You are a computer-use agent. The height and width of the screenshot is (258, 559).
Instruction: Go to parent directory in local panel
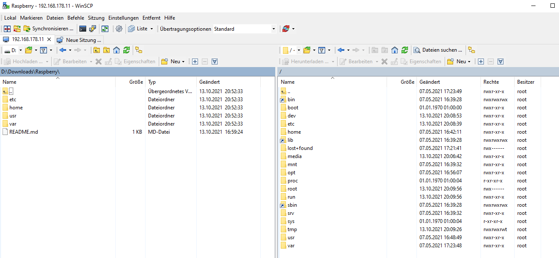pos(97,50)
